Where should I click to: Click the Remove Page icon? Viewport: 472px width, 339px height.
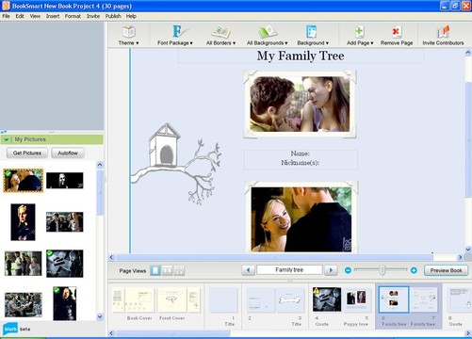[396, 32]
